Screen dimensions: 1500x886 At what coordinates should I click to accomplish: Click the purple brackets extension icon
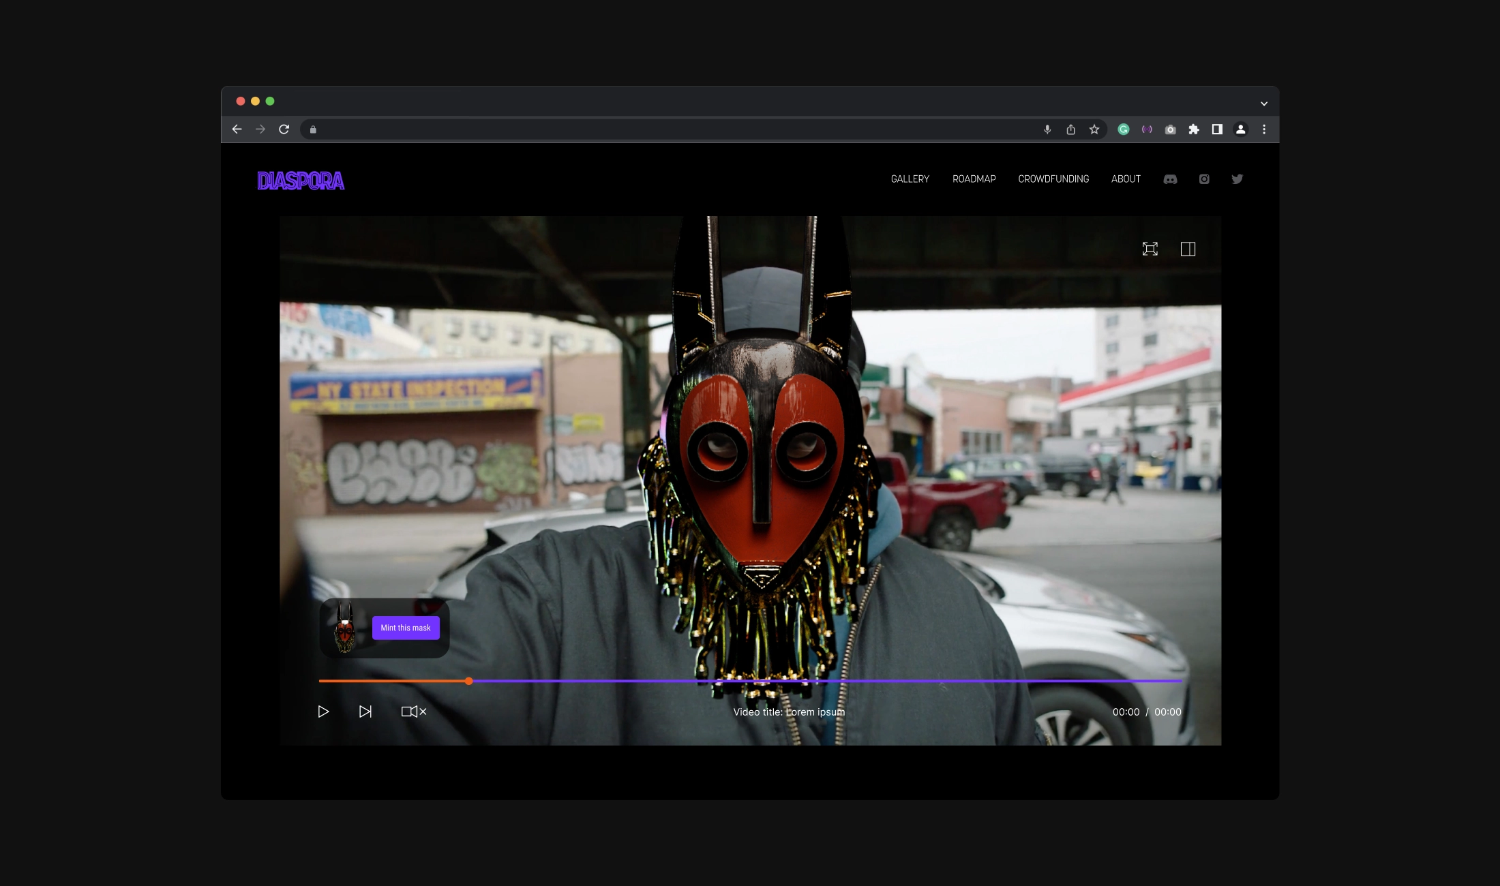tap(1147, 129)
